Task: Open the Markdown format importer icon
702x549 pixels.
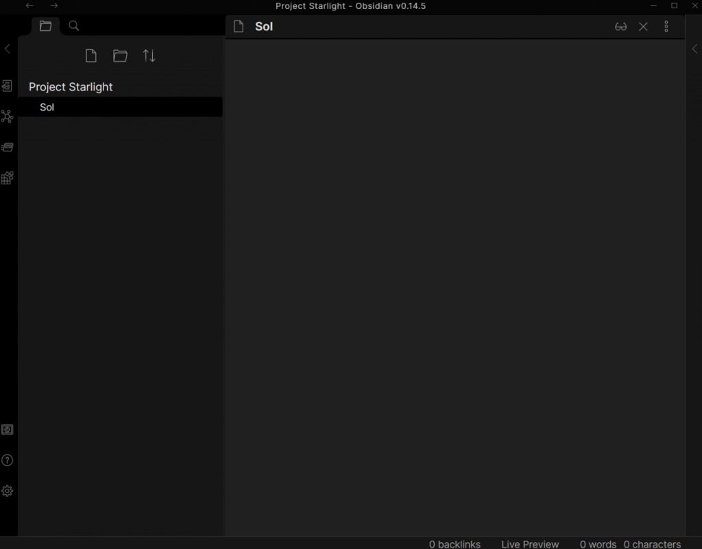Action: 7,147
